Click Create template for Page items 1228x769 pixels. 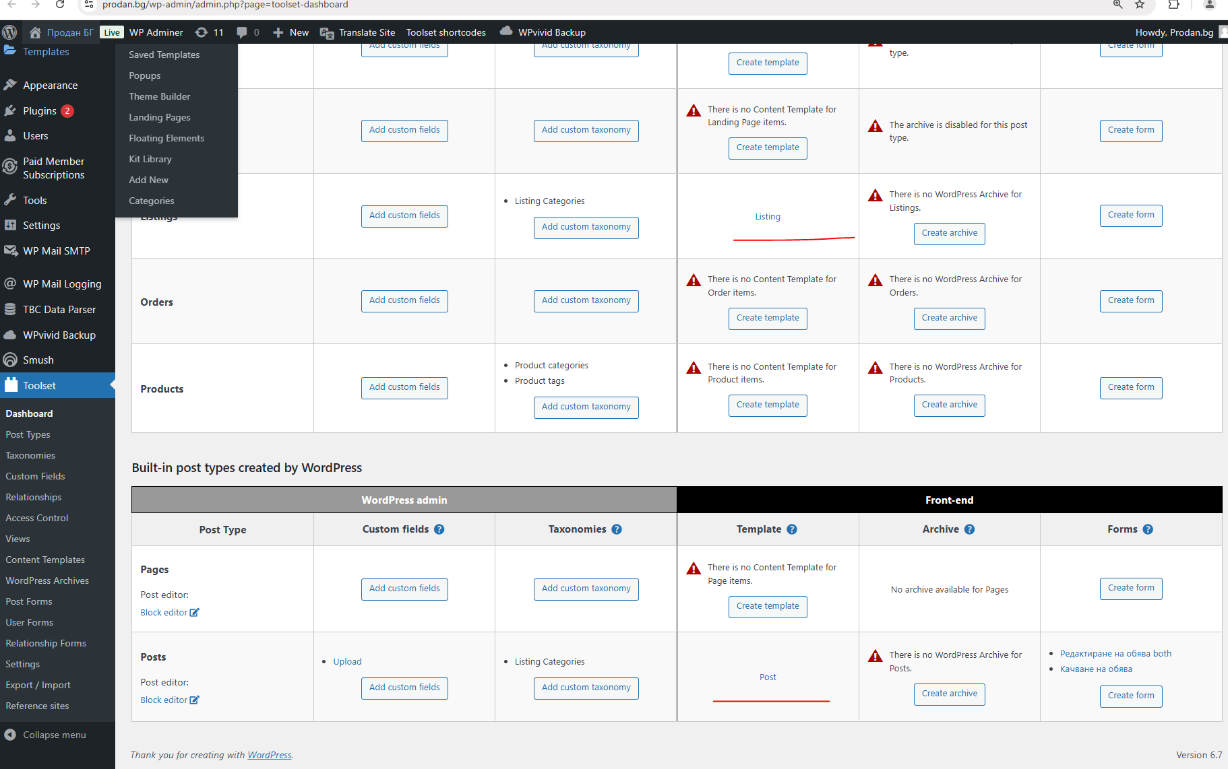pyautogui.click(x=768, y=606)
